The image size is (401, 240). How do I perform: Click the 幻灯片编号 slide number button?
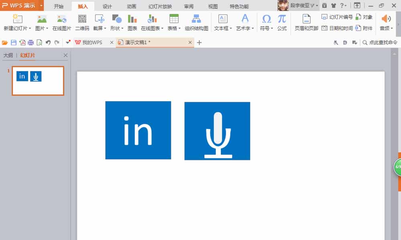[x=337, y=17]
